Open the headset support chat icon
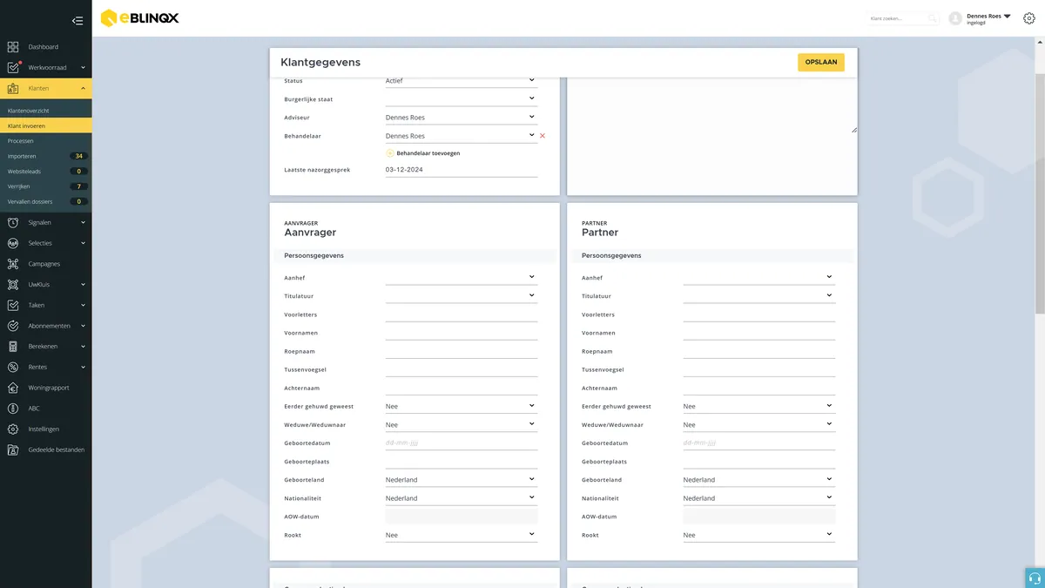This screenshot has height=588, width=1045. 1035,578
